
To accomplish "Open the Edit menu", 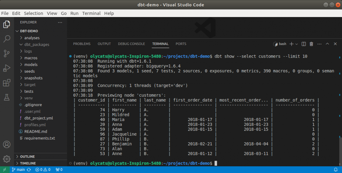I will [16, 13].
